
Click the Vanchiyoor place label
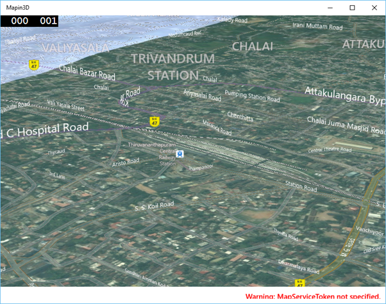pyautogui.click(x=370, y=231)
